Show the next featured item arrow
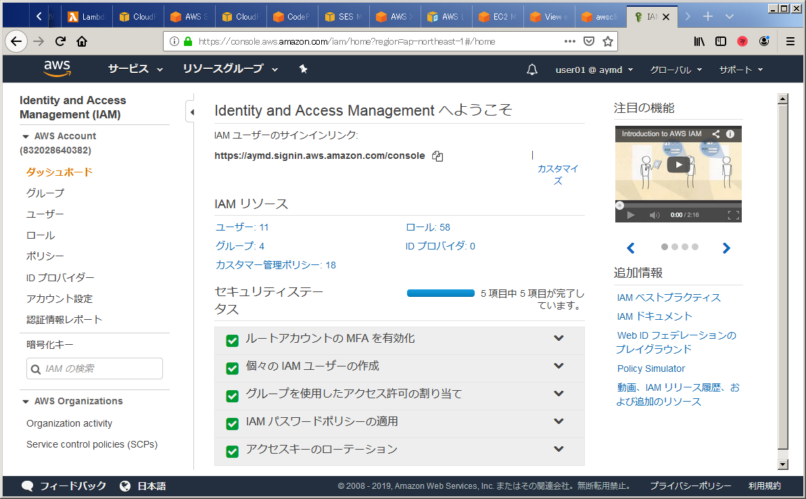This screenshot has width=806, height=499. pos(726,247)
